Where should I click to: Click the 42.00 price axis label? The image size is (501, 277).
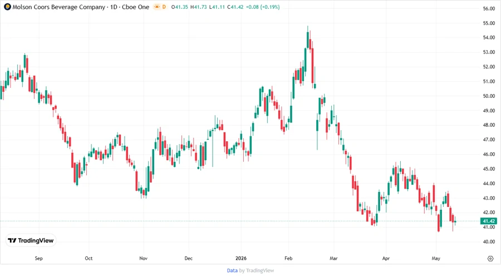point(489,212)
